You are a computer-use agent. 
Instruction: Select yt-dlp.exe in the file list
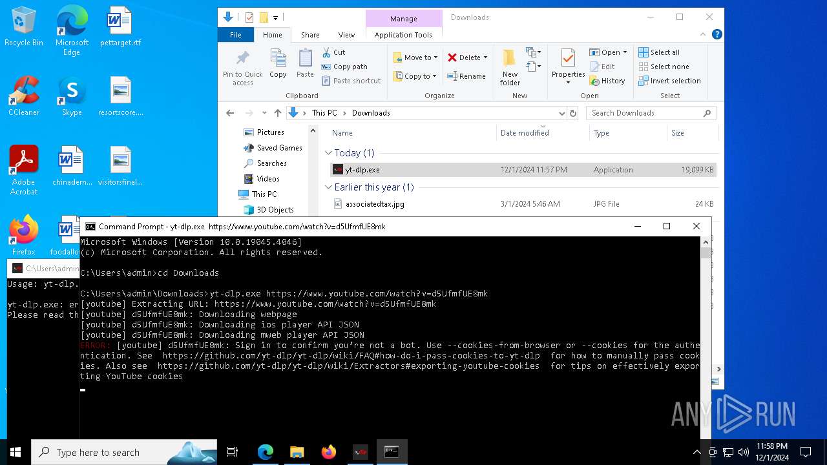pos(523,170)
